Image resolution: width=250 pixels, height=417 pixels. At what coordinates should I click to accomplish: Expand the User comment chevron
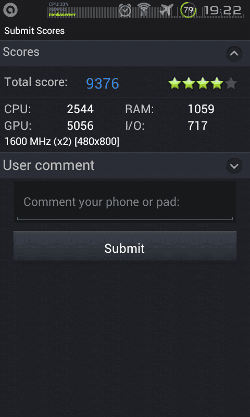pyautogui.click(x=234, y=166)
